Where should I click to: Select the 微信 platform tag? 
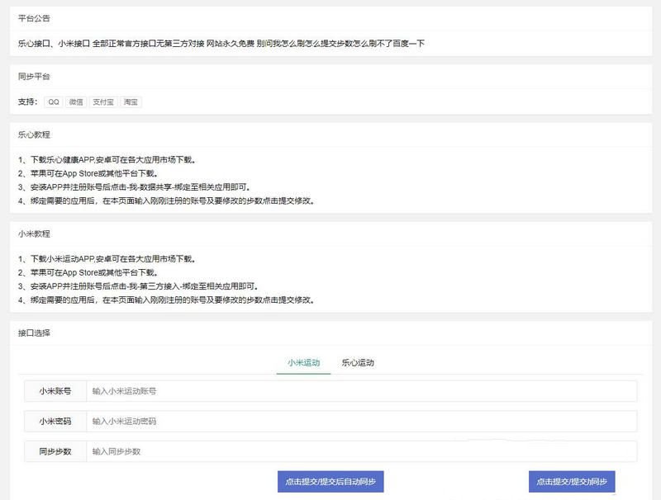tap(76, 101)
